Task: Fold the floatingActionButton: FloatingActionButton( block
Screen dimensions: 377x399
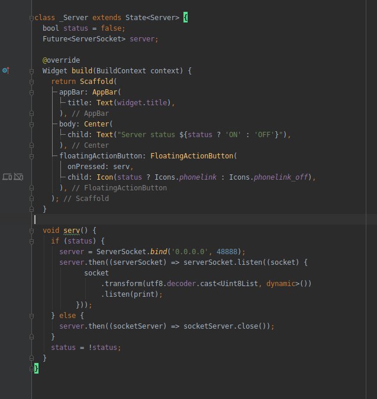Action: coord(31,157)
